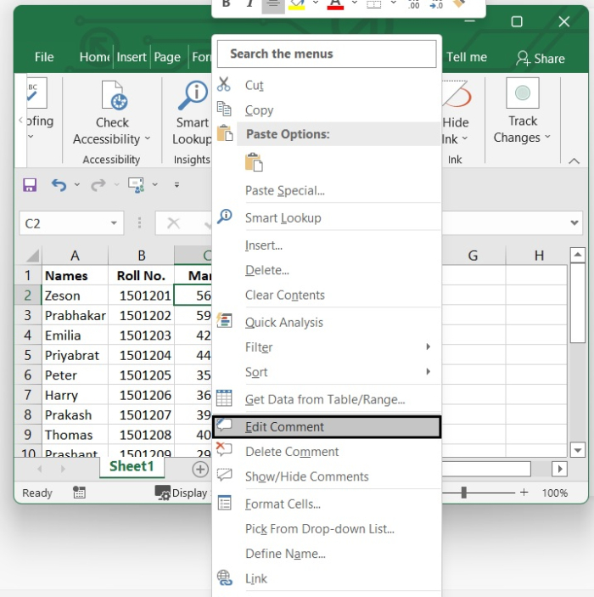Select Get Data from Table/Range…

click(327, 399)
